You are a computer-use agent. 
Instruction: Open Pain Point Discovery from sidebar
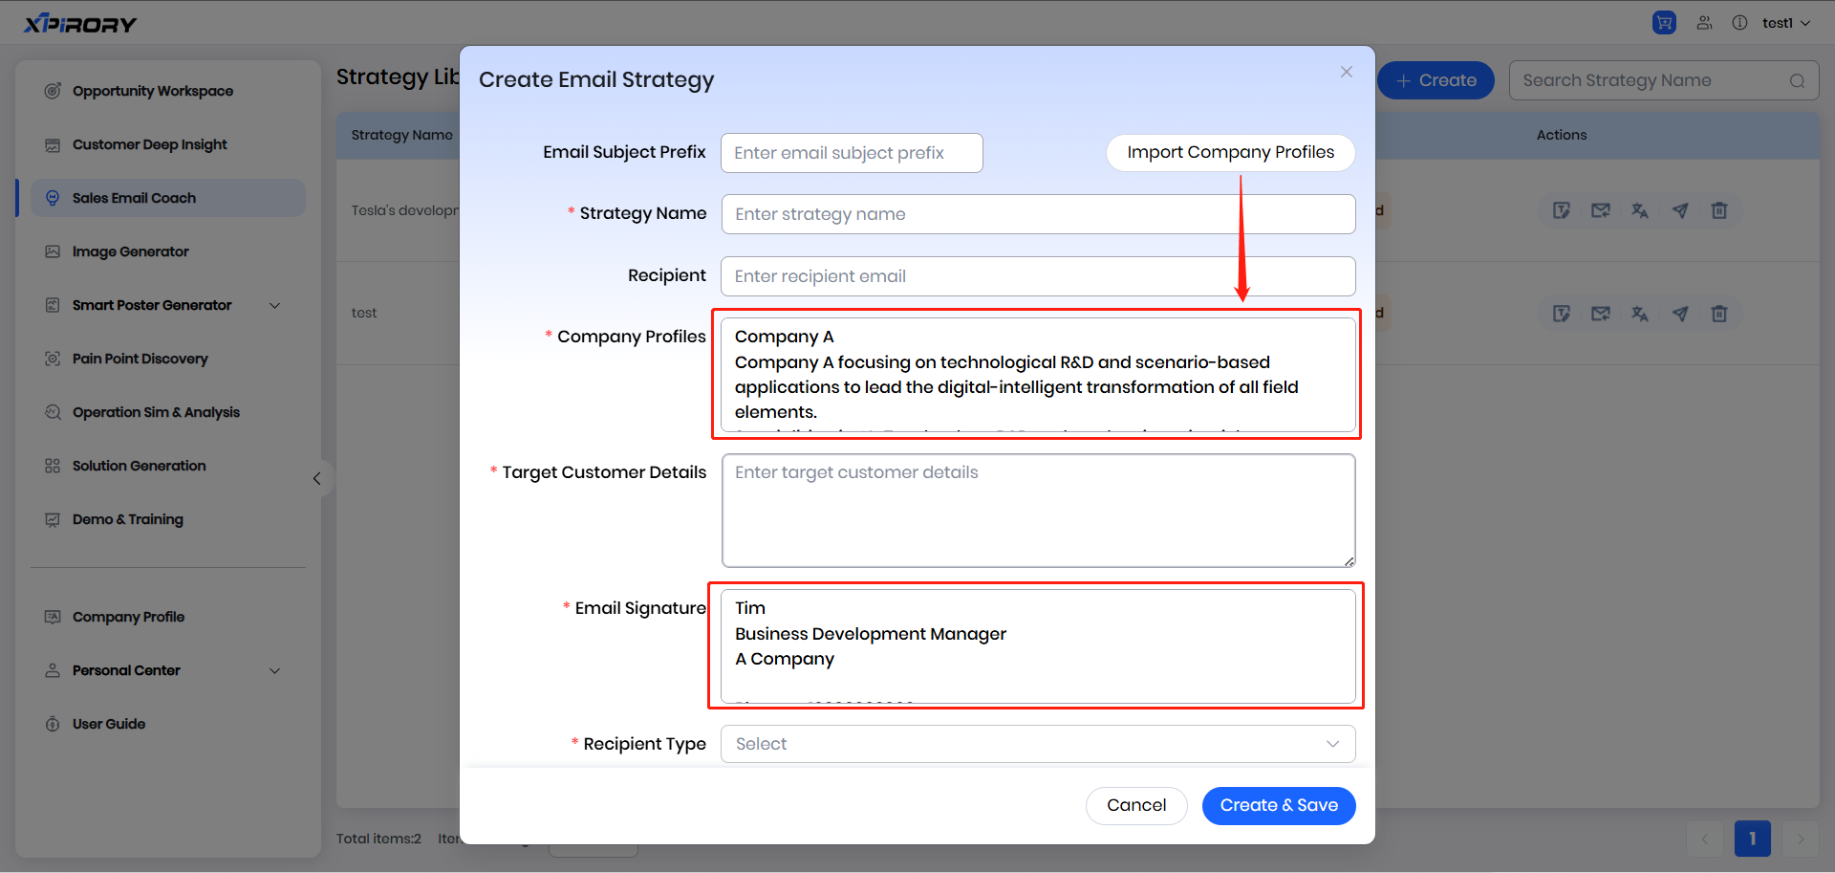point(140,359)
